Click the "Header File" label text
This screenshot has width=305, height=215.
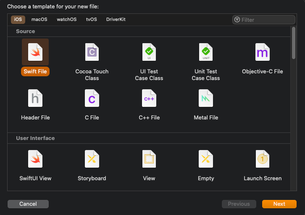point(35,117)
